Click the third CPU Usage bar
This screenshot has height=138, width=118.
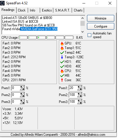(42, 38)
